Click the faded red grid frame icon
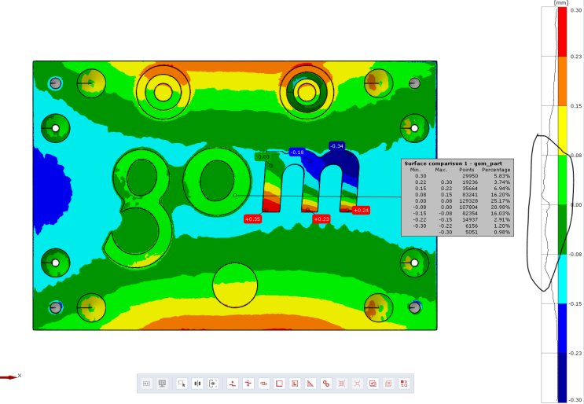The width and height of the screenshot is (584, 404). (342, 383)
